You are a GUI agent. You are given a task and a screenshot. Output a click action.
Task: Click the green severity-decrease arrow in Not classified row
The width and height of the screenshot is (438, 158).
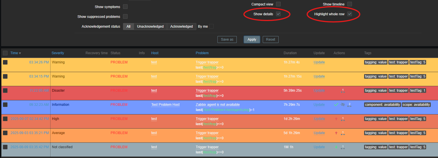pos(336,147)
